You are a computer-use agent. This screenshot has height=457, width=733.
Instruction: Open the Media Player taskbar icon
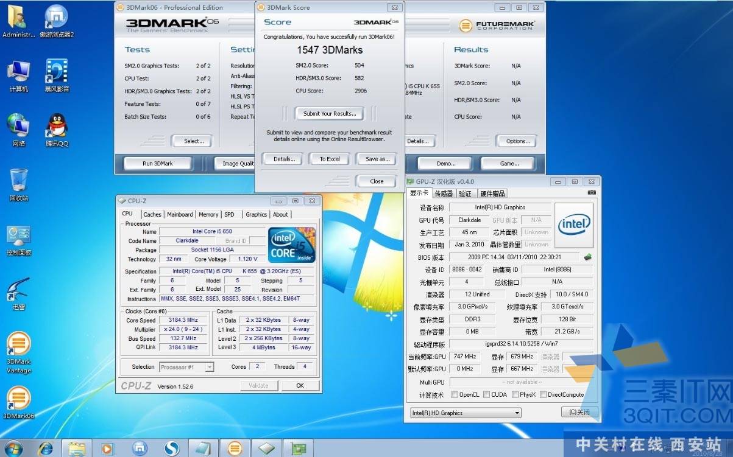(x=107, y=449)
